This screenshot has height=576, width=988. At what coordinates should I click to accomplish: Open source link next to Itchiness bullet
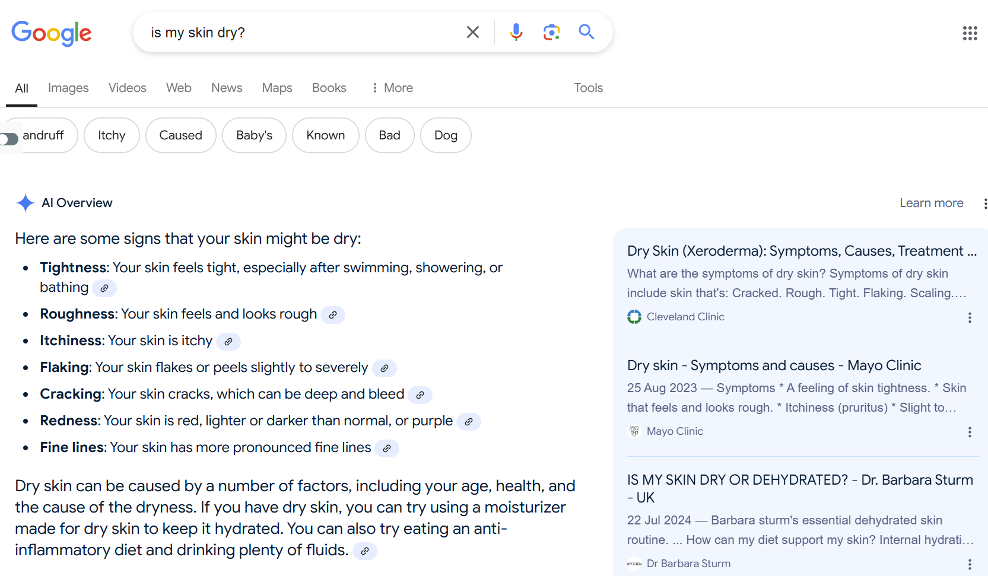point(228,342)
